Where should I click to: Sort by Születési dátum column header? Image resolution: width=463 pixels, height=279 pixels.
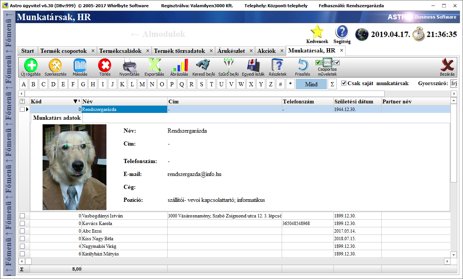(357, 101)
